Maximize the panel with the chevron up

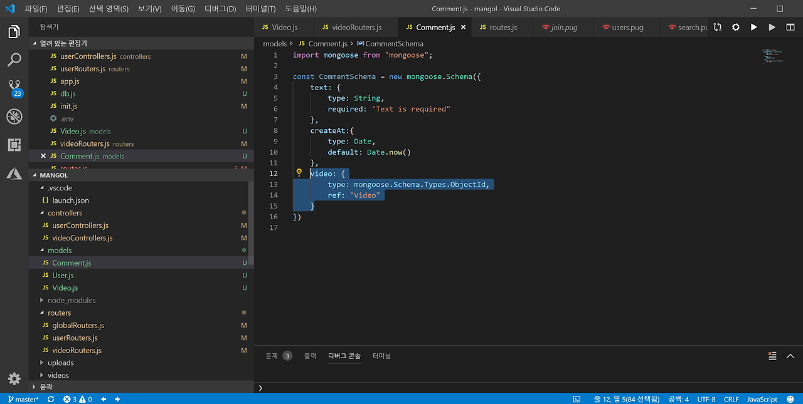pyautogui.click(x=790, y=356)
